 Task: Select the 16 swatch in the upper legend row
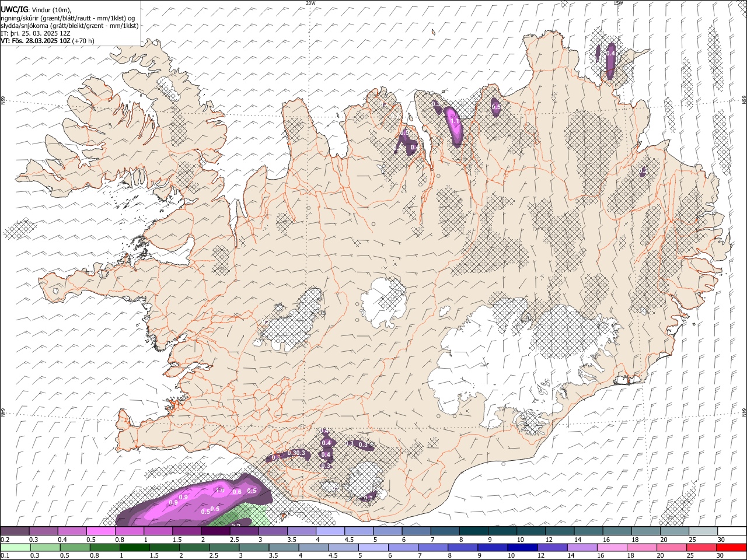click(617, 531)
